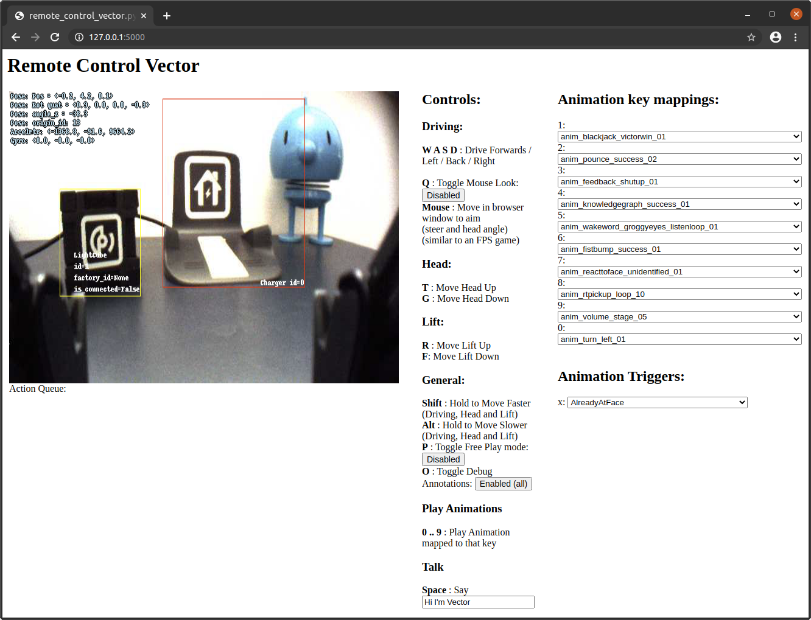Click the 'Charger id=0' annotation label
This screenshot has height=620, width=811.
tap(282, 283)
